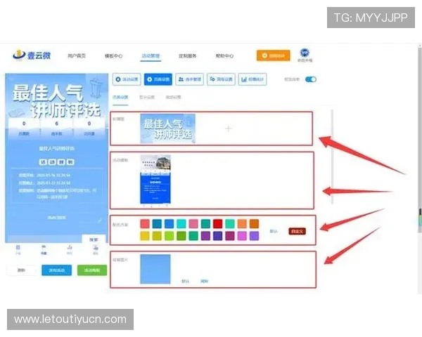Pick the orchid pink color swatch
Viewport: 422px width, 337px height.
click(242, 236)
